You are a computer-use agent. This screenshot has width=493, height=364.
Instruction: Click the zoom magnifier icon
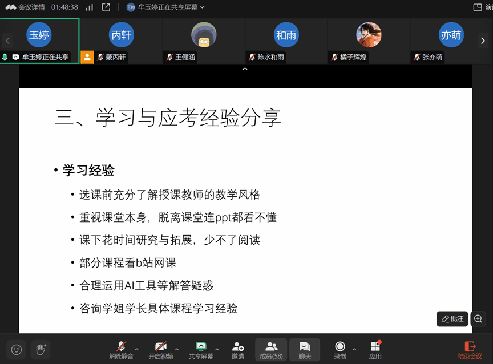[x=479, y=319]
